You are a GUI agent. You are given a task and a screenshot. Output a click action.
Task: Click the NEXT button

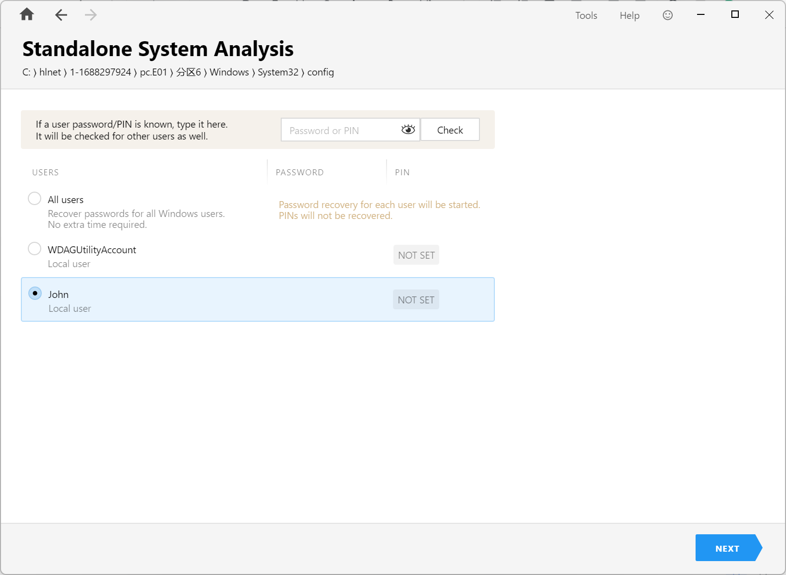pos(729,548)
